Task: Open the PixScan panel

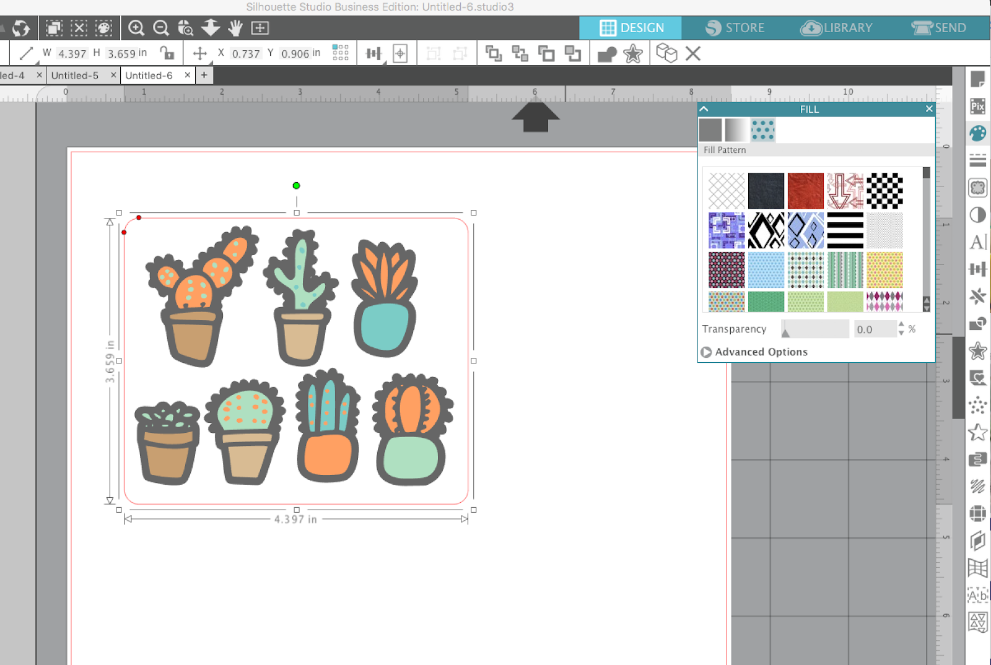Action: point(977,106)
